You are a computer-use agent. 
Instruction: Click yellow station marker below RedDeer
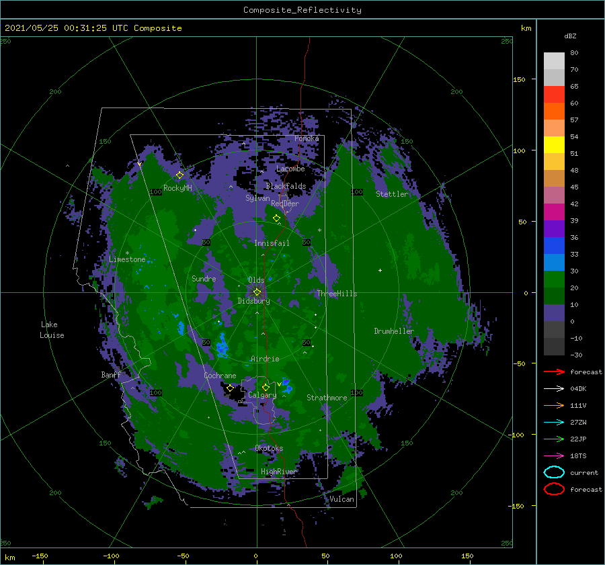pyautogui.click(x=276, y=218)
